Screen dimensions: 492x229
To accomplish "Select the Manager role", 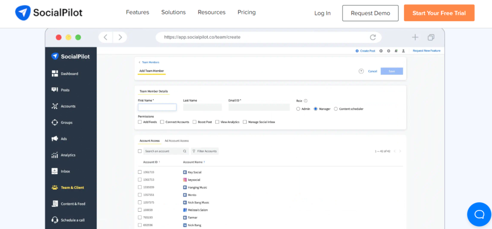I will click(316, 109).
